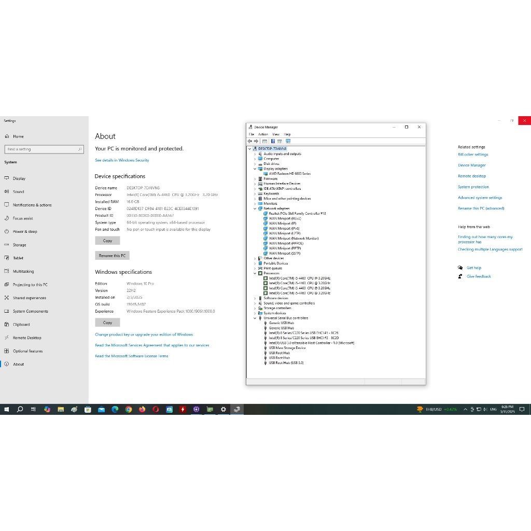Click the Back arrow in Device Manager toolbar

[x=250, y=141]
